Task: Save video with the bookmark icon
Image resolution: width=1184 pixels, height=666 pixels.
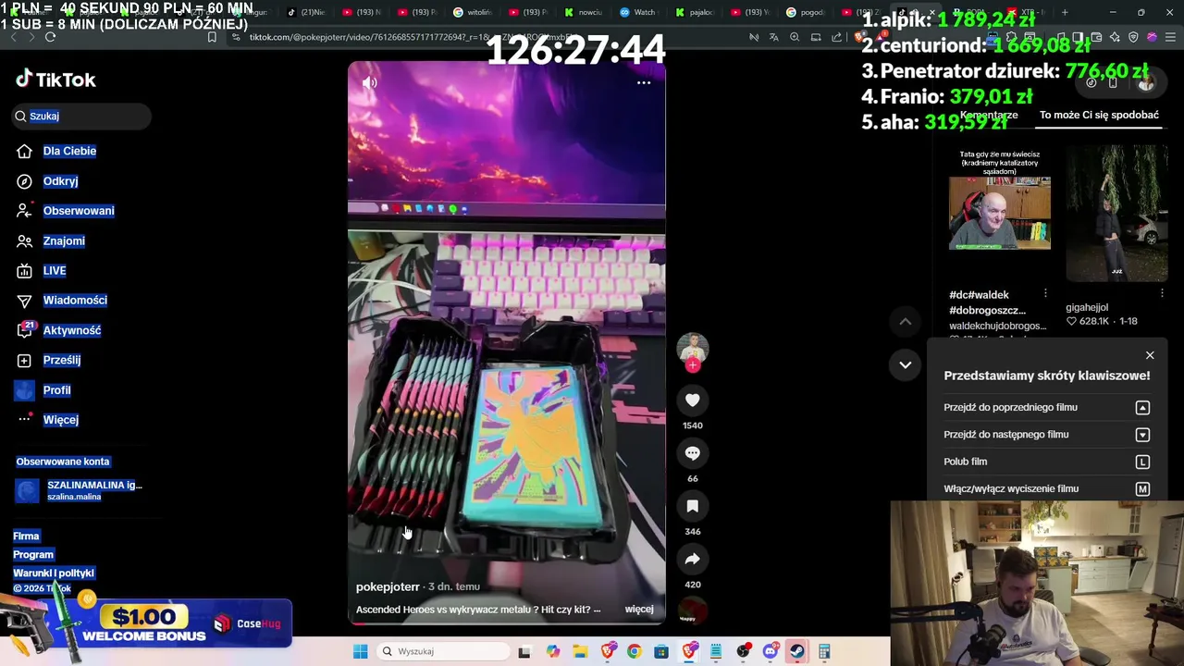Action: point(692,506)
